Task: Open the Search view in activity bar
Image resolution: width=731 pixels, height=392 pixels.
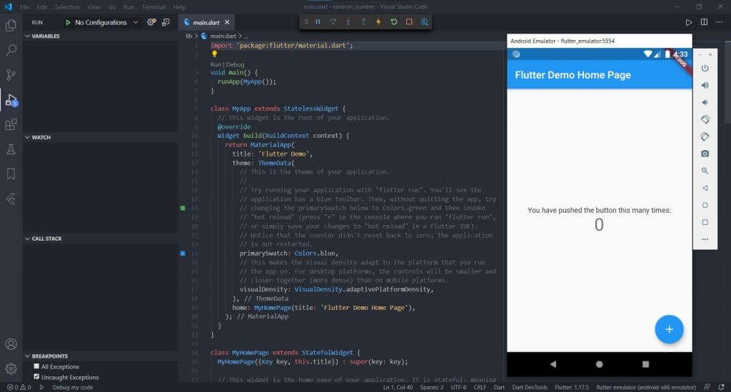Action: 11,49
